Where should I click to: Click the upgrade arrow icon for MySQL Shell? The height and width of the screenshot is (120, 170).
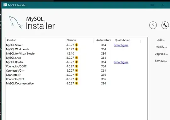click(x=76, y=58)
